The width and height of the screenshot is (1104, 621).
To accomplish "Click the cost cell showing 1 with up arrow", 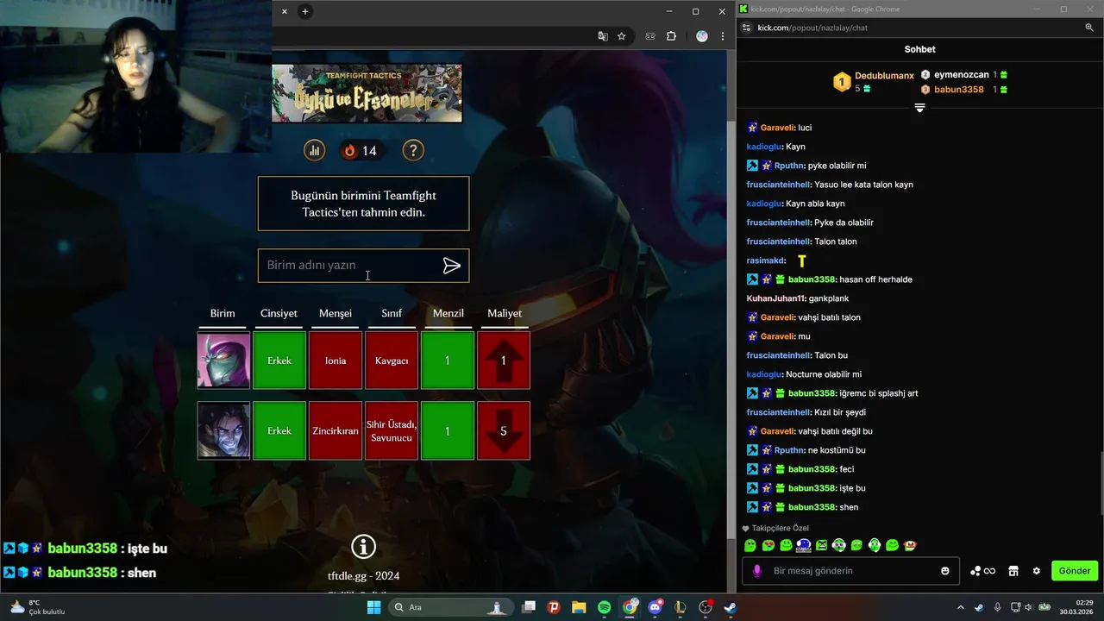I will pyautogui.click(x=504, y=361).
